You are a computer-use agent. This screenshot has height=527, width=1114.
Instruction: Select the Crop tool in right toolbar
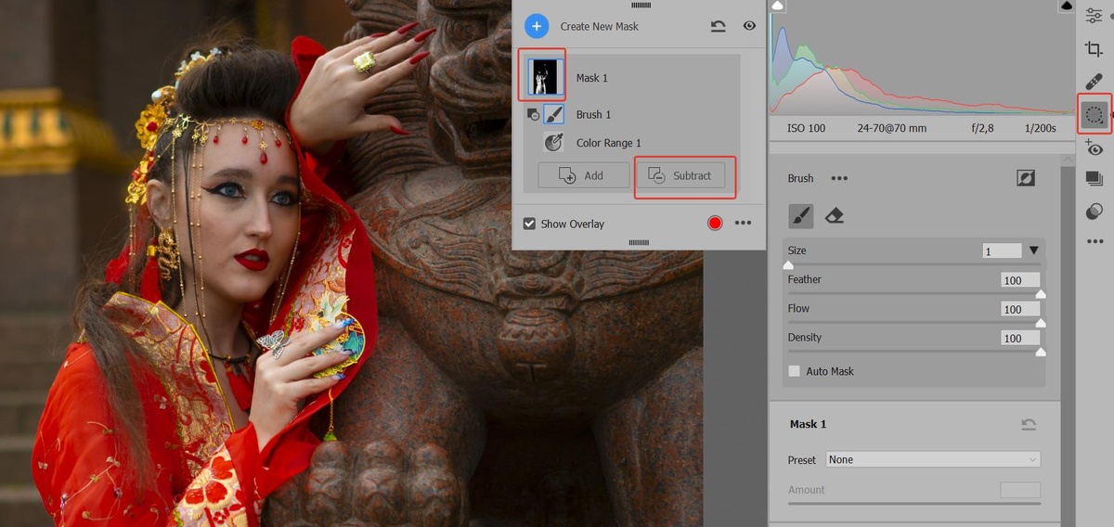[1095, 49]
